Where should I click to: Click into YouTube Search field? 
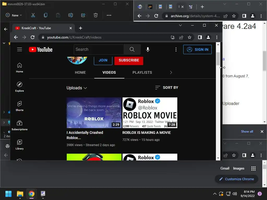[x=99, y=49]
